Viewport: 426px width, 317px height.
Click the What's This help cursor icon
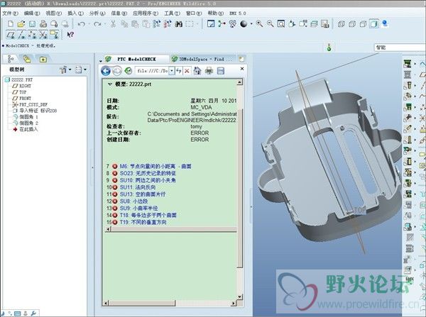(x=70, y=35)
